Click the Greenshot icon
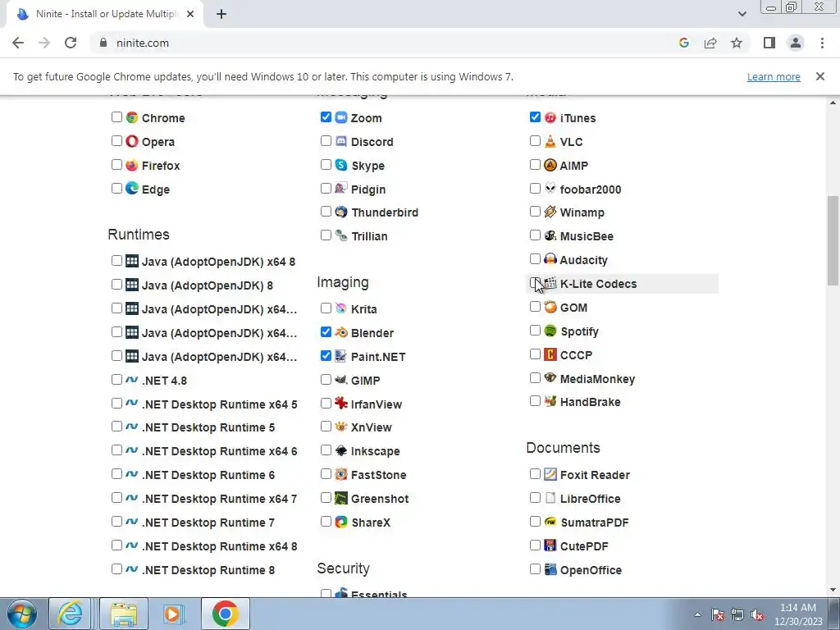Image resolution: width=840 pixels, height=630 pixels. click(341, 498)
